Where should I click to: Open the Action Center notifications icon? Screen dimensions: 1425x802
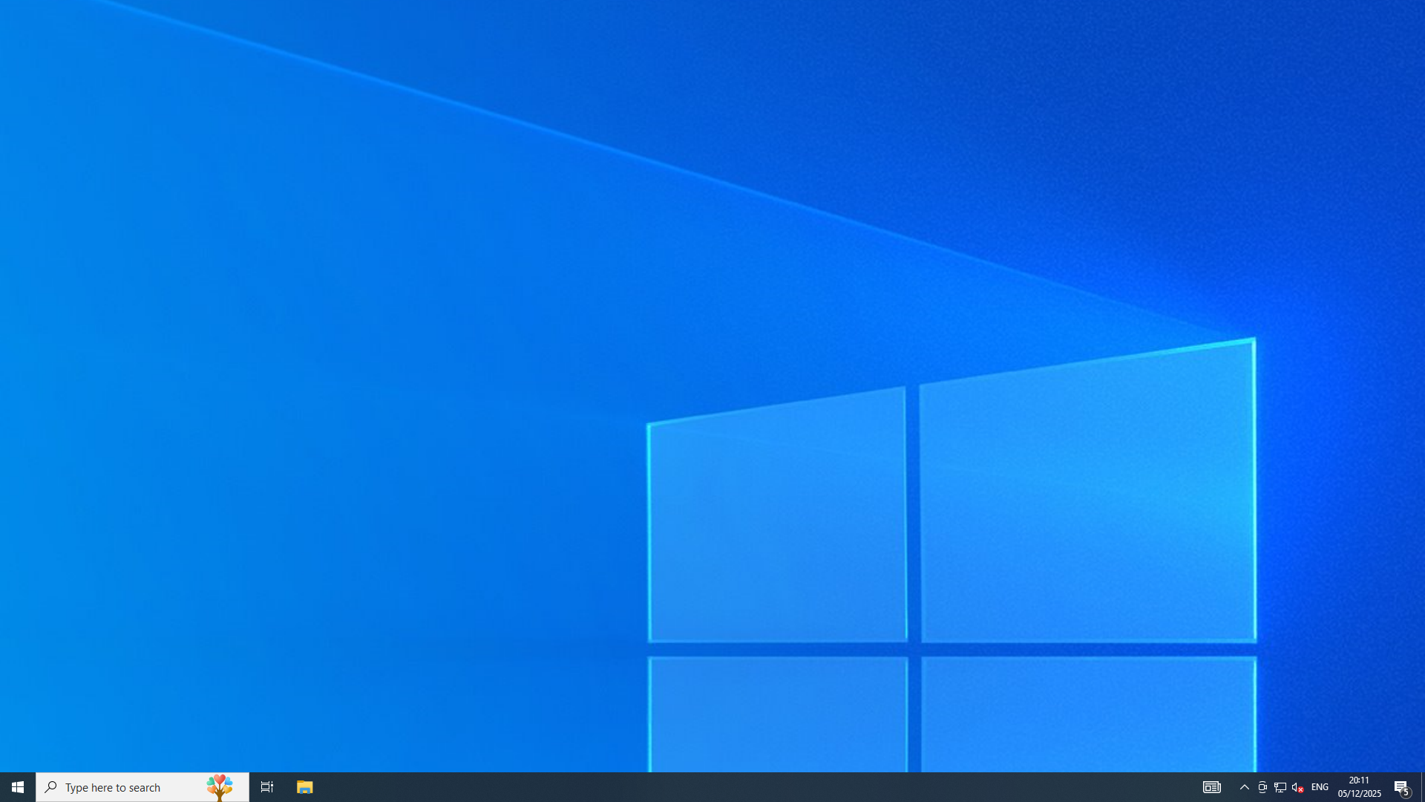pyautogui.click(x=1401, y=786)
